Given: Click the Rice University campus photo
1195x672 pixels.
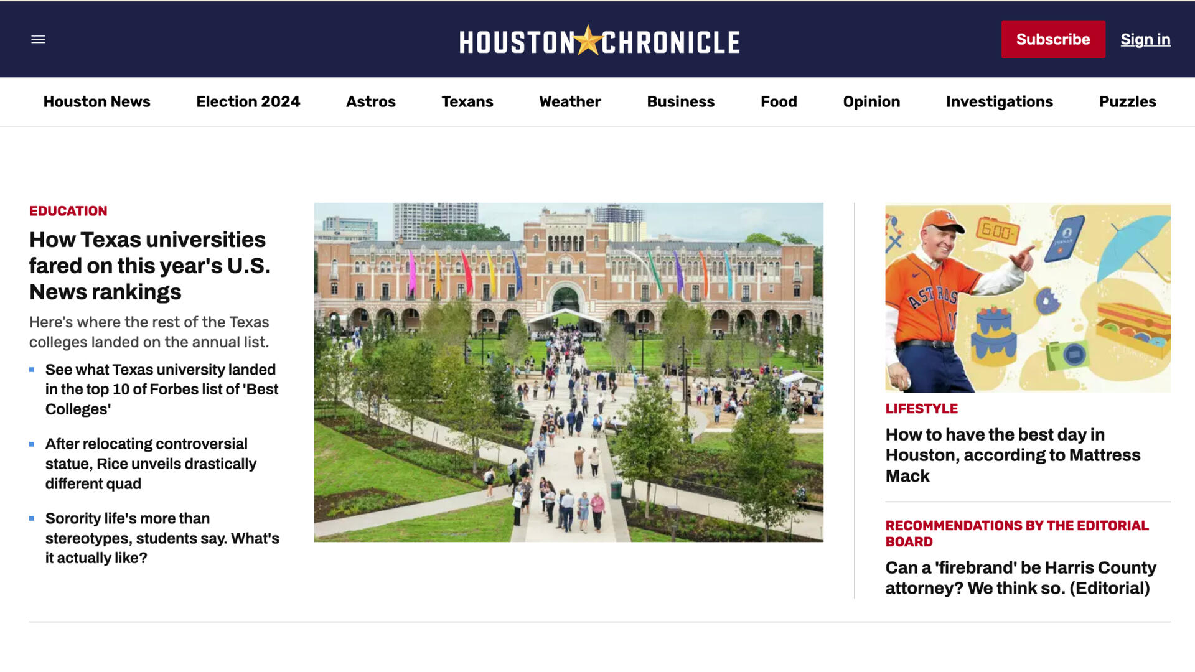Looking at the screenshot, I should [568, 371].
